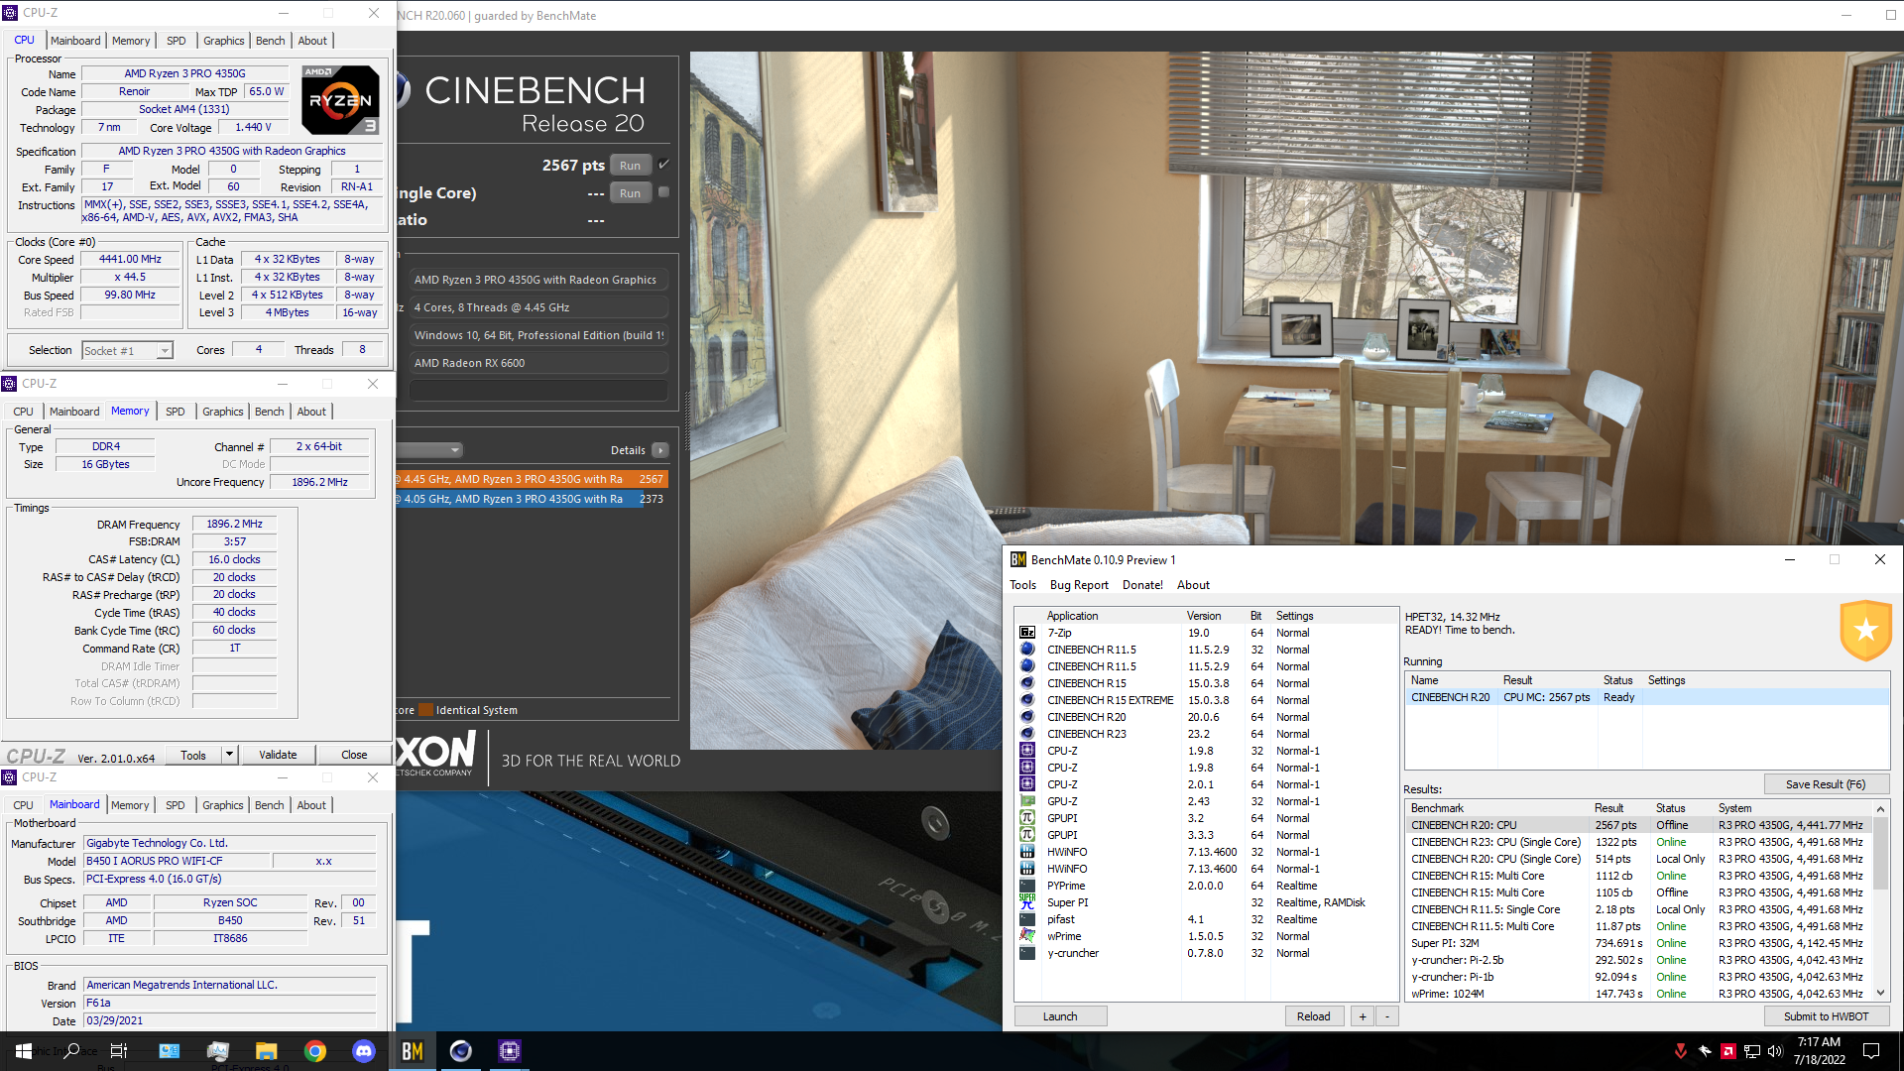Click the Benchmark column header in Results
The image size is (1904, 1071).
1498,808
